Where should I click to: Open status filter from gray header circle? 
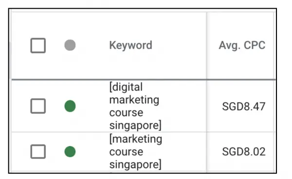click(70, 45)
